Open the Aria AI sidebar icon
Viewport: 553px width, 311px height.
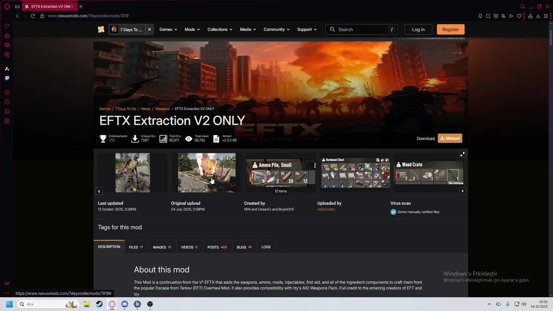[x=7, y=69]
